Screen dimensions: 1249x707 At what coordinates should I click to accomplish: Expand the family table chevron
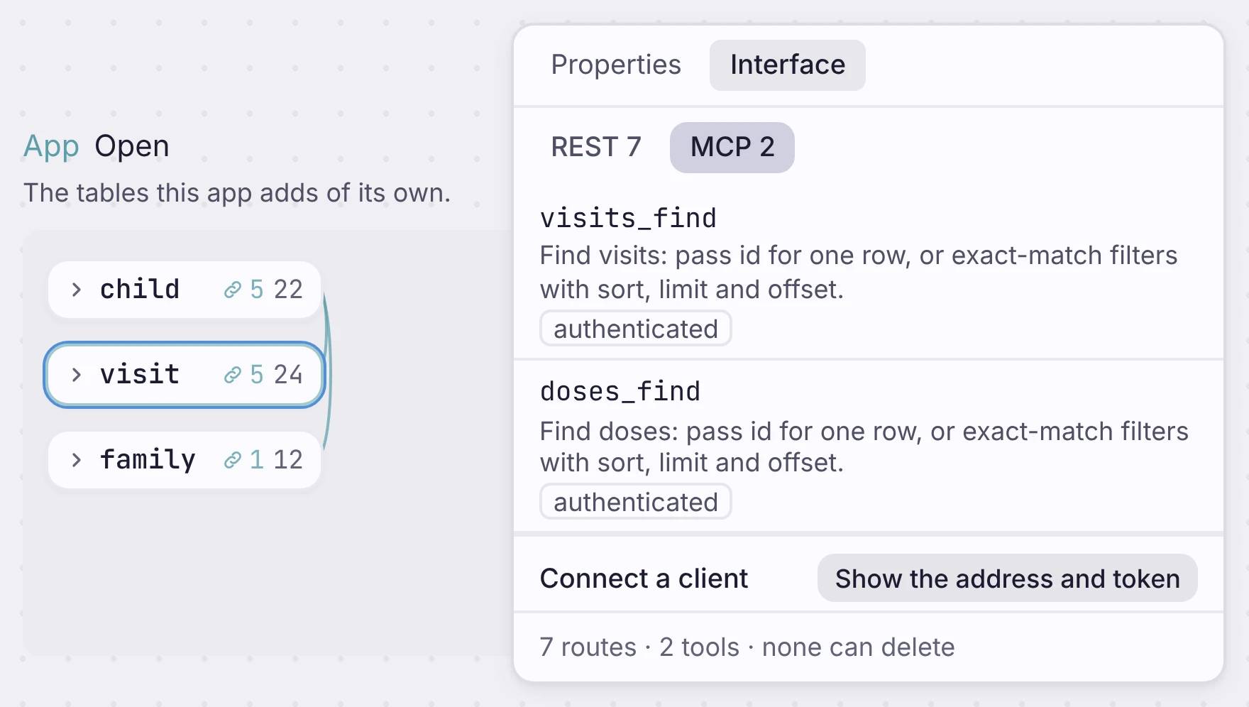click(x=77, y=460)
